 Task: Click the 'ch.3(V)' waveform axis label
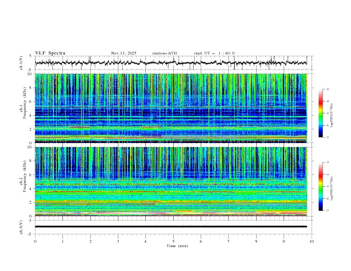tap(21, 227)
